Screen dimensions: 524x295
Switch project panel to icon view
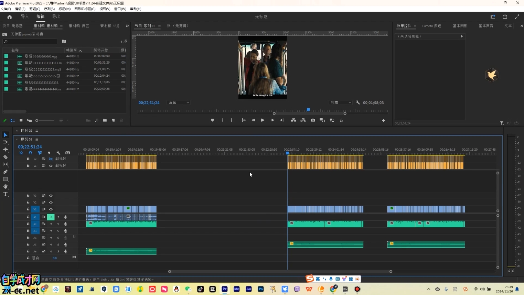coord(21,120)
